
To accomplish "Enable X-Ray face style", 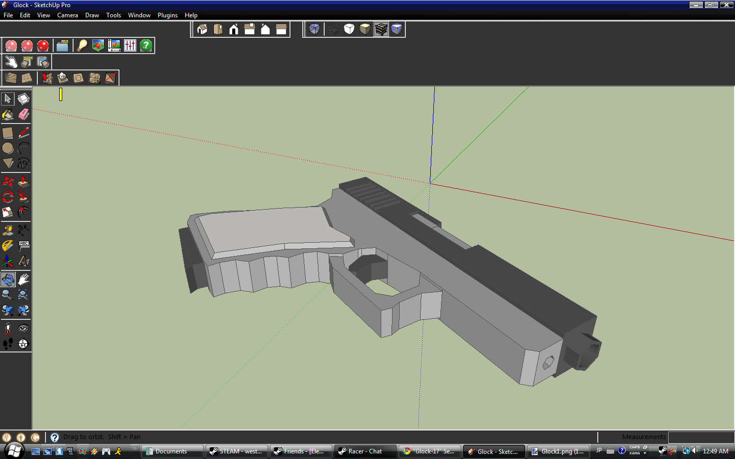I will tap(314, 29).
